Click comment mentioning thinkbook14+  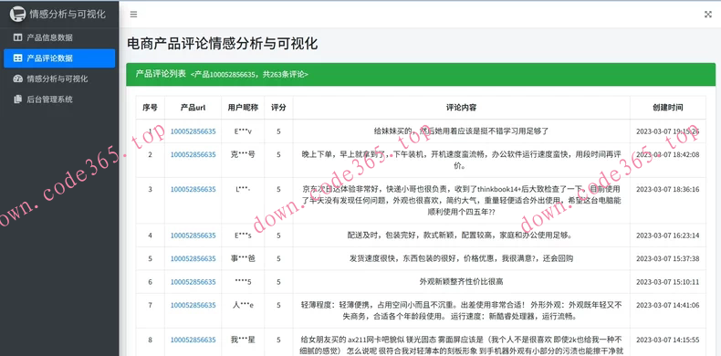point(461,201)
